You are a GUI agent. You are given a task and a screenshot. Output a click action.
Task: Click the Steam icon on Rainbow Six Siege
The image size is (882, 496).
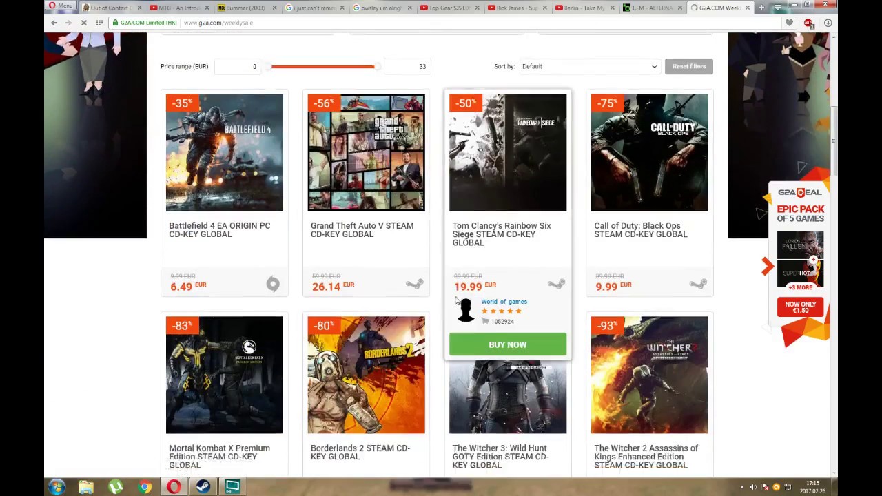[x=556, y=284]
